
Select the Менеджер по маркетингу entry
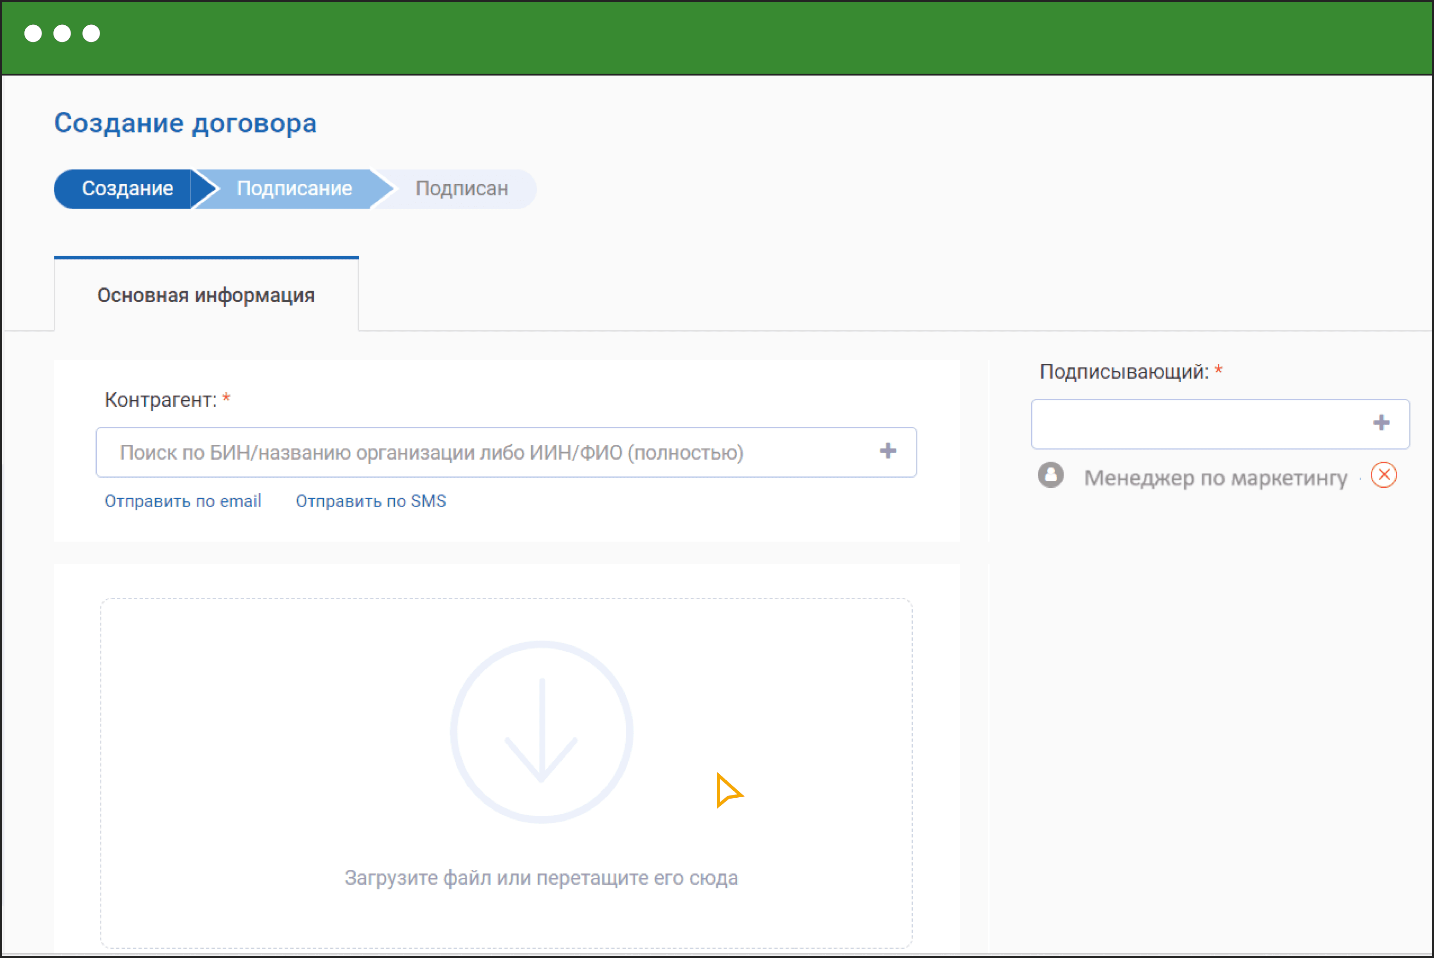pos(1215,478)
